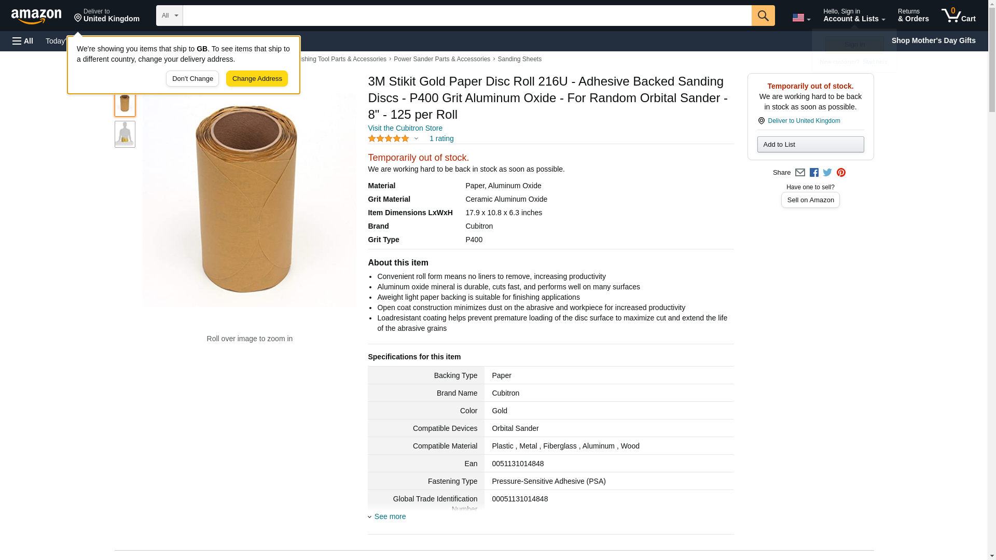The width and height of the screenshot is (996, 560).
Task: Share product on Facebook
Action: [x=814, y=173]
